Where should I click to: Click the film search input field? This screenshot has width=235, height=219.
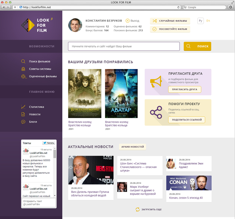tap(124, 46)
